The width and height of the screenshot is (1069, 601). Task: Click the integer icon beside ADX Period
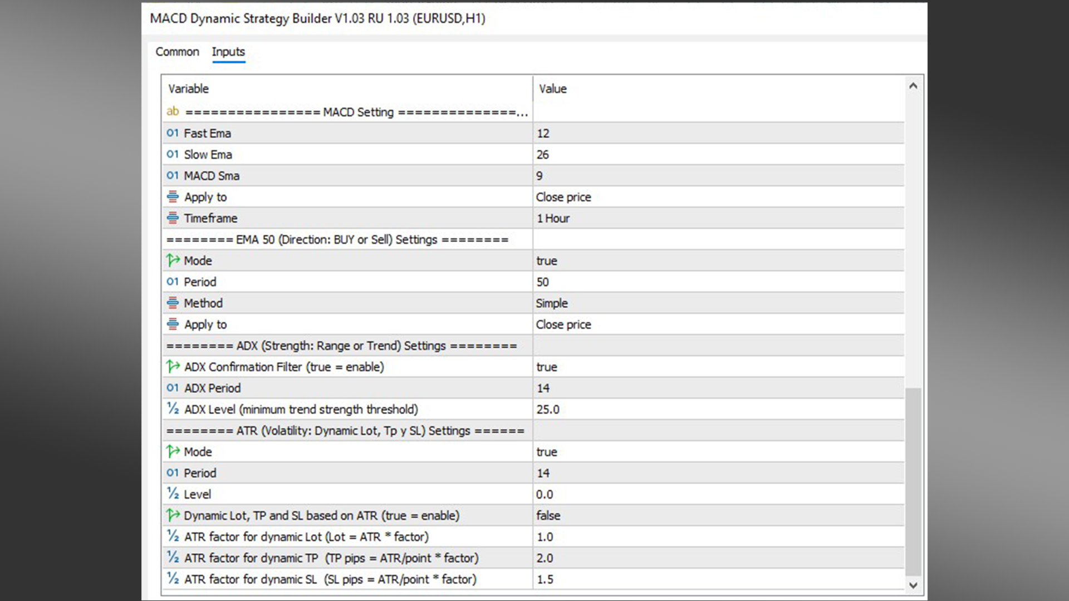(x=173, y=388)
